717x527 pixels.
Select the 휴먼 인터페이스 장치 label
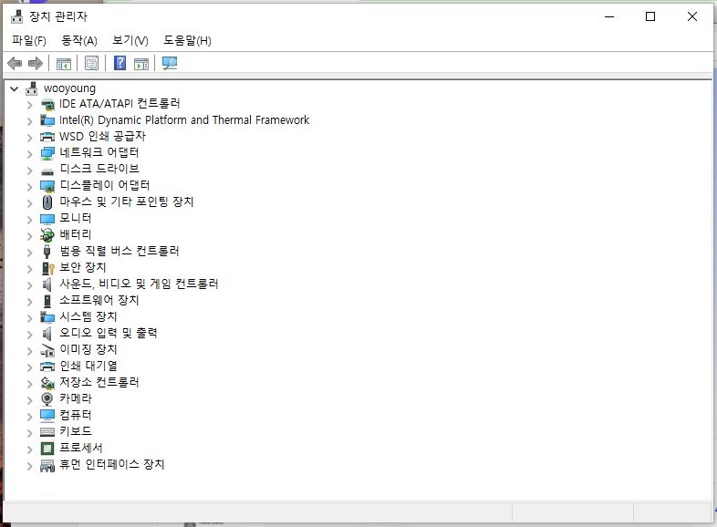pos(112,464)
